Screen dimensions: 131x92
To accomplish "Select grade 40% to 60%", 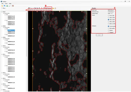I will (108, 20).
